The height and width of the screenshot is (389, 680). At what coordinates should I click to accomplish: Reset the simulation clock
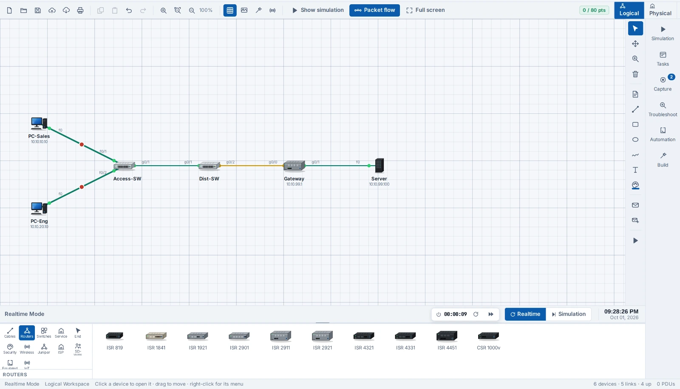click(476, 314)
